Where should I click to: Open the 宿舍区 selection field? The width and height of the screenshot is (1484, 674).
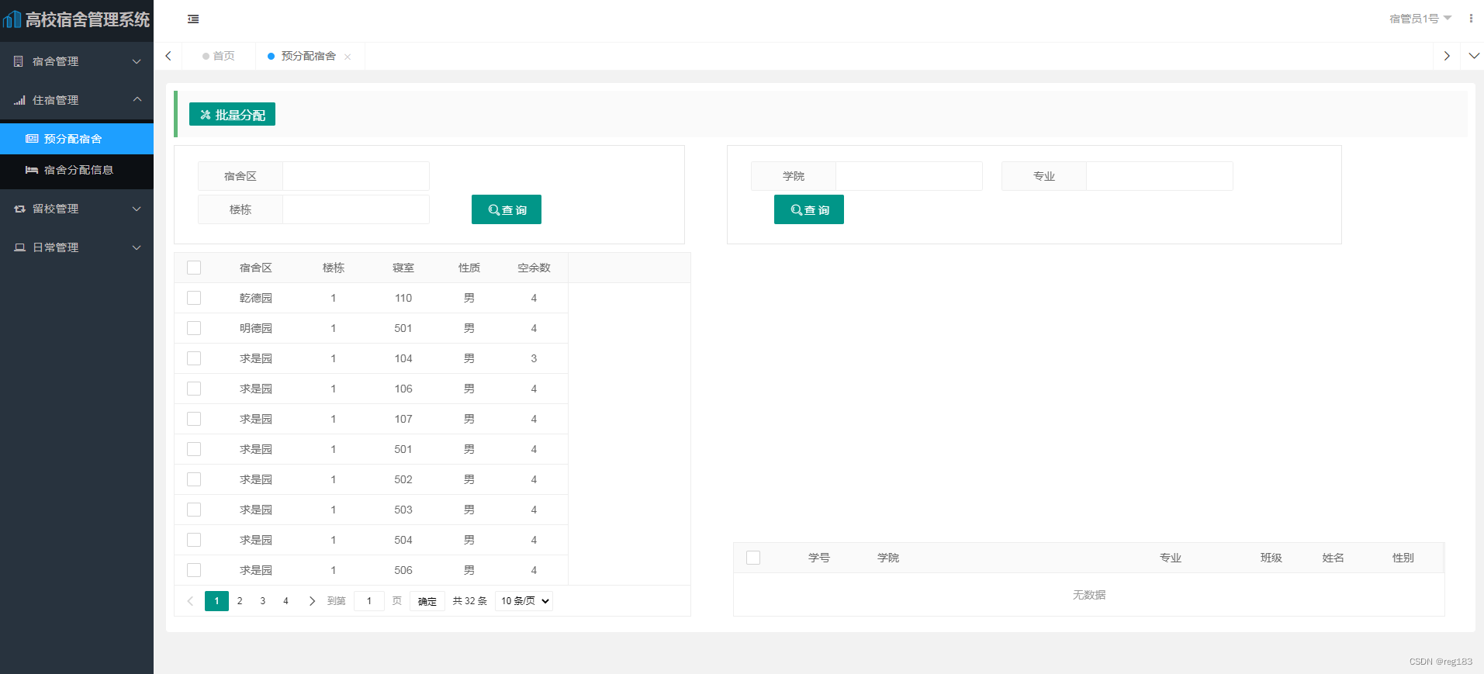pos(356,176)
